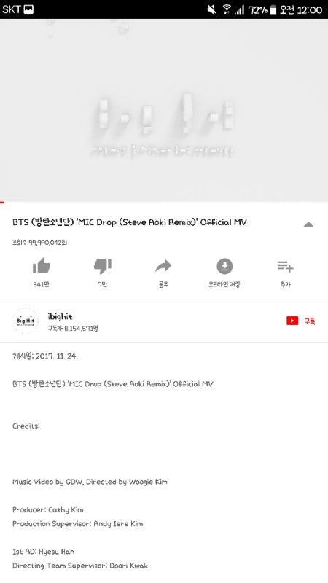Tap the 공유 share label
The width and height of the screenshot is (328, 583).
pos(163,284)
